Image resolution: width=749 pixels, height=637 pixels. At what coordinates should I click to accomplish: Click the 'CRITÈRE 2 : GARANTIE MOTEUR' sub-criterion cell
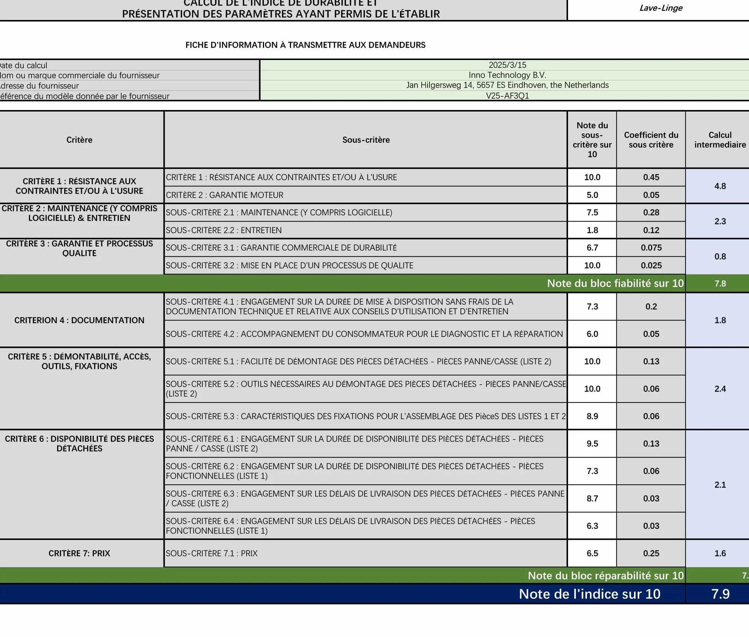366,195
